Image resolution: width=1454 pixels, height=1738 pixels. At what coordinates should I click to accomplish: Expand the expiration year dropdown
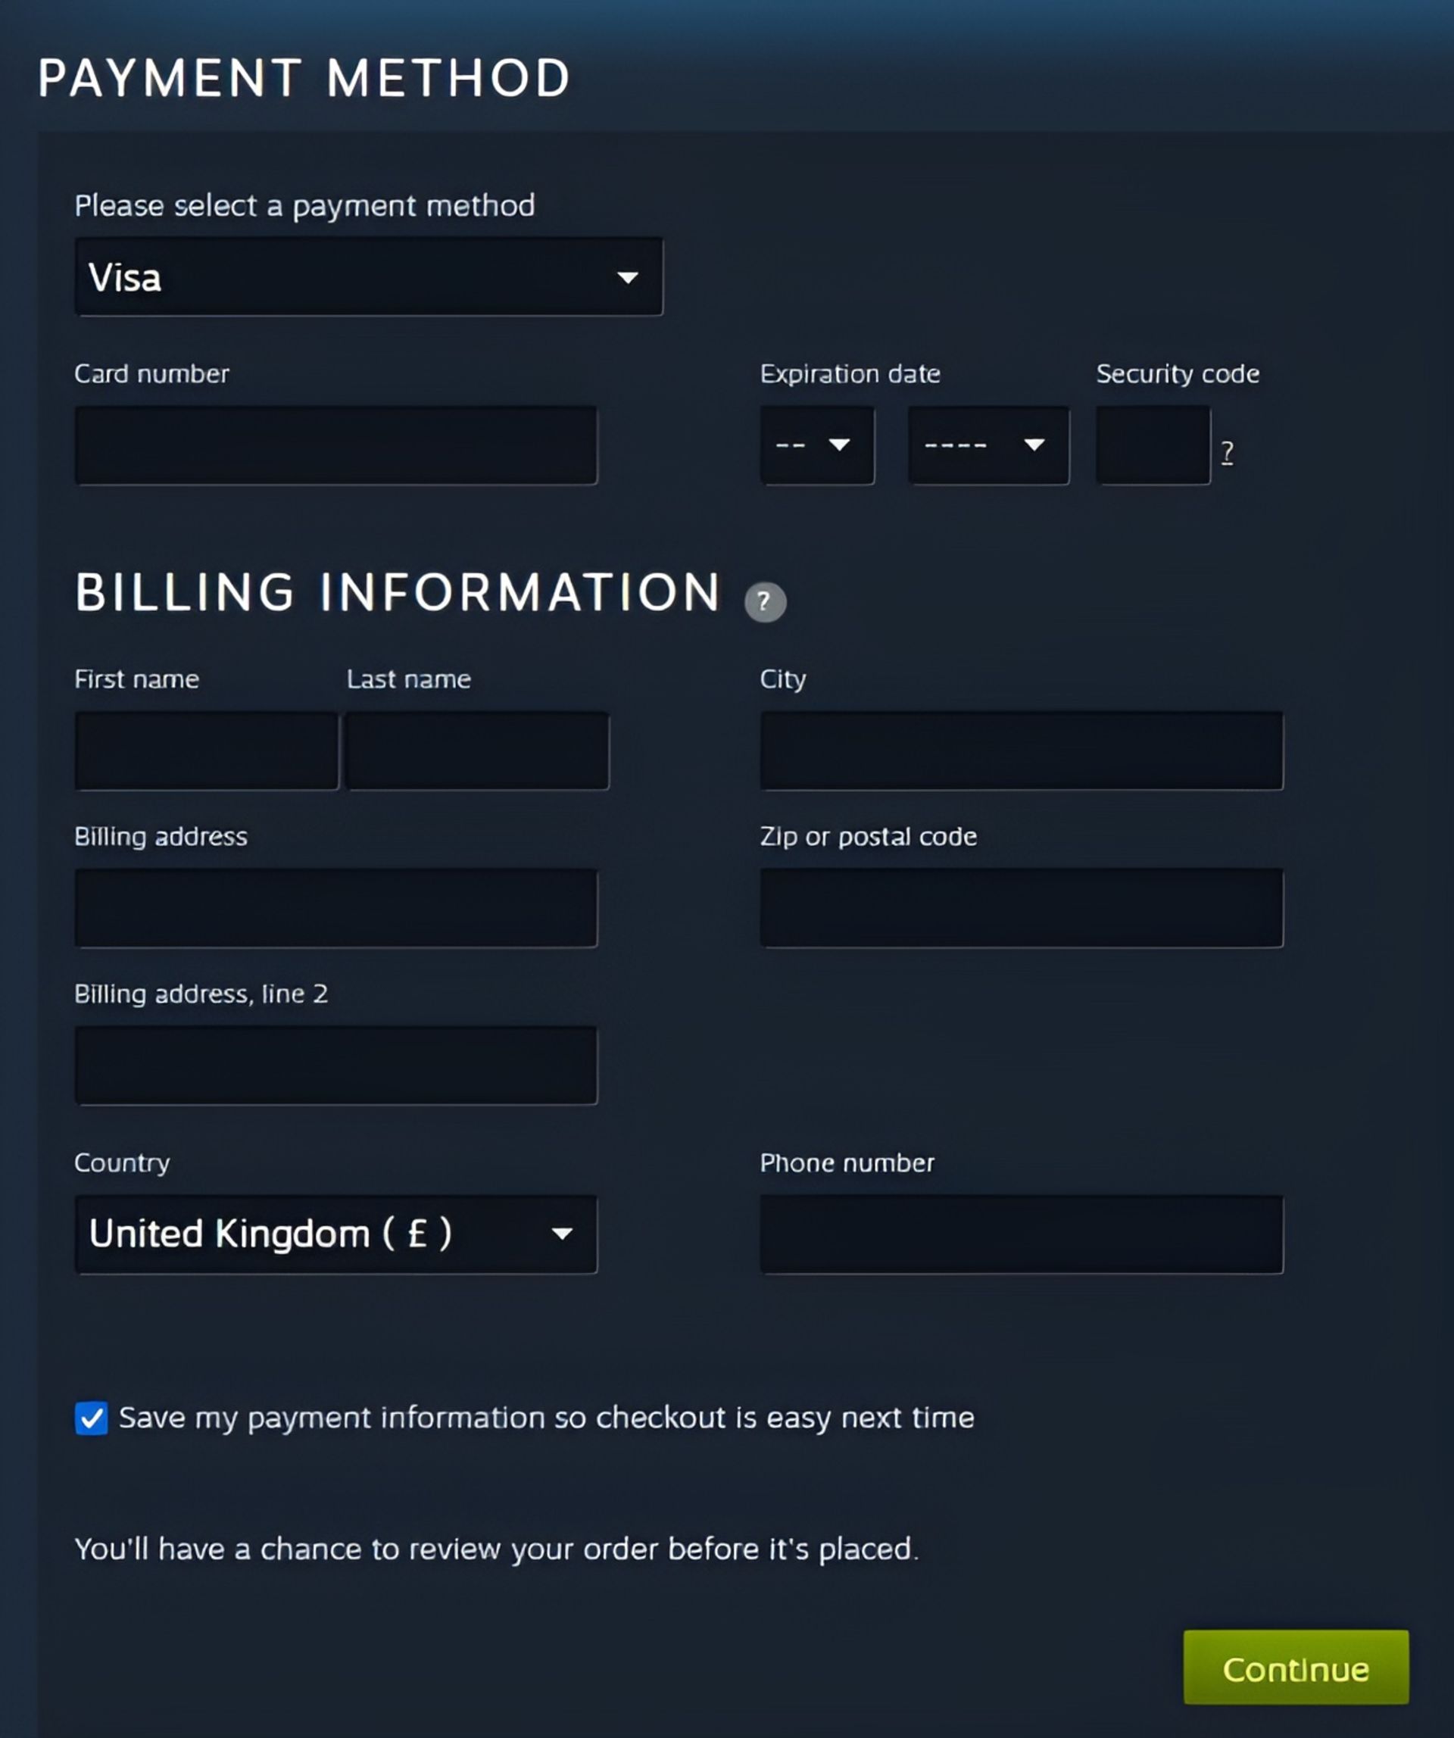(988, 445)
